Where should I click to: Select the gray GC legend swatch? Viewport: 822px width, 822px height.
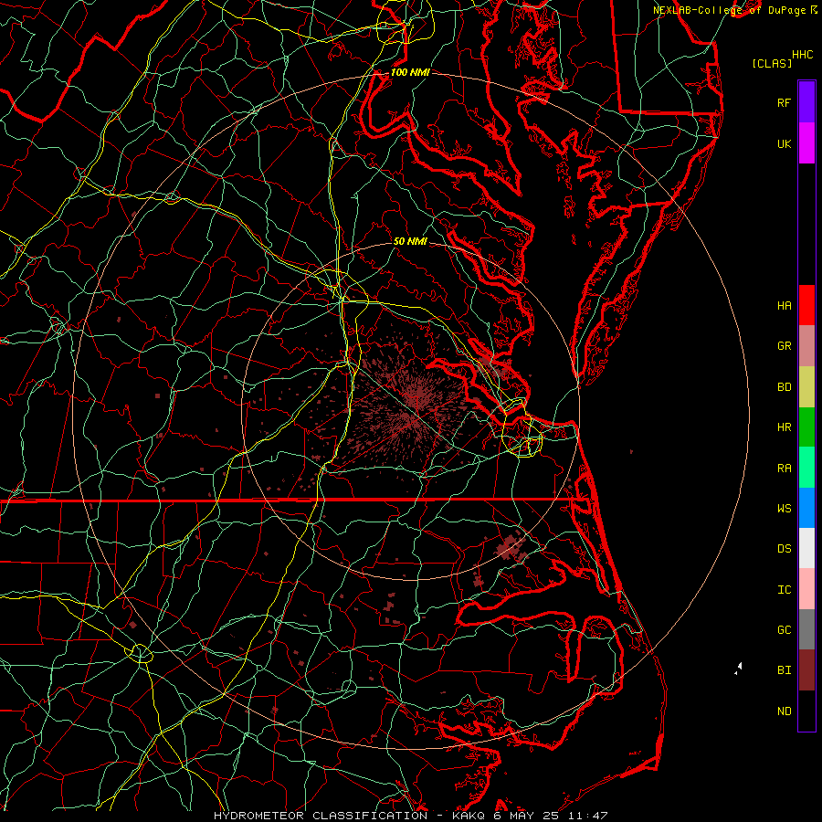click(x=806, y=629)
